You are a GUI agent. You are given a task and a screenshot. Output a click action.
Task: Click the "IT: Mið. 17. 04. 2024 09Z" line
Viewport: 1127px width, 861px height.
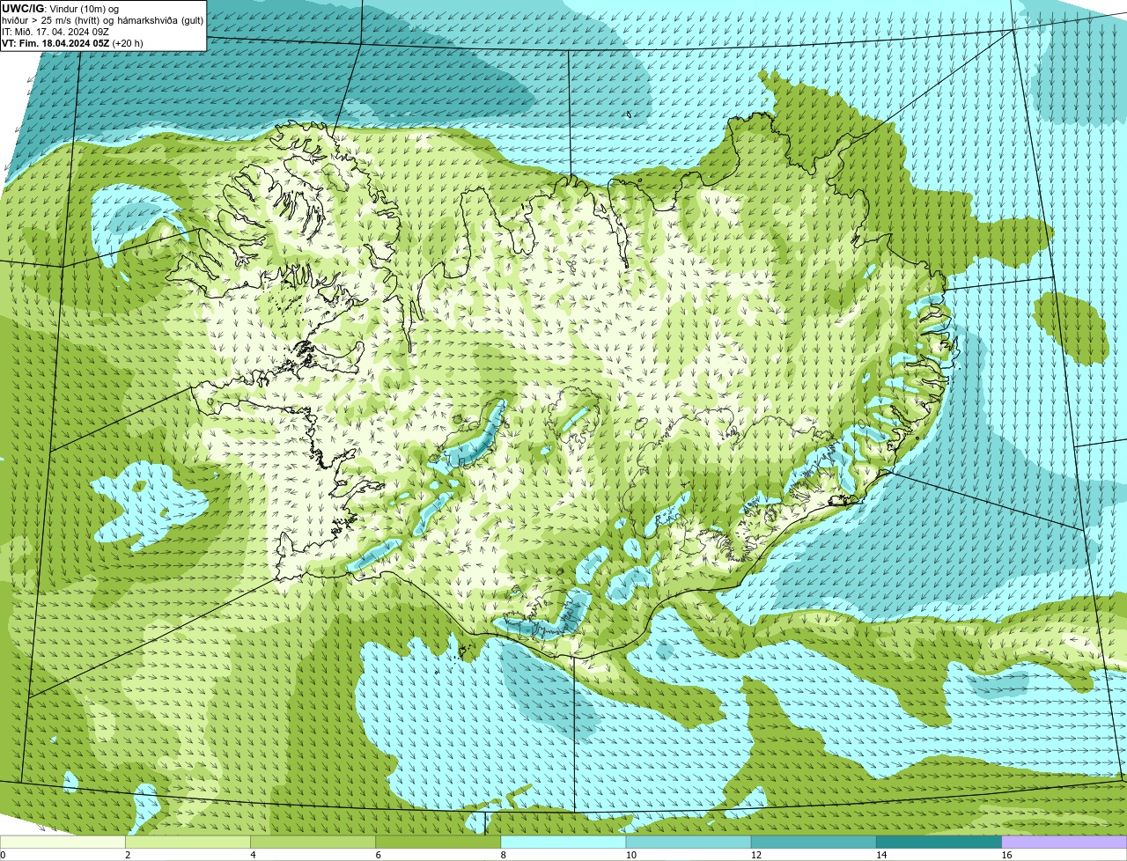click(x=55, y=31)
